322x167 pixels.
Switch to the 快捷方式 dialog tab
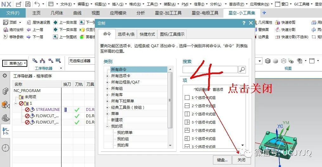(x=147, y=34)
